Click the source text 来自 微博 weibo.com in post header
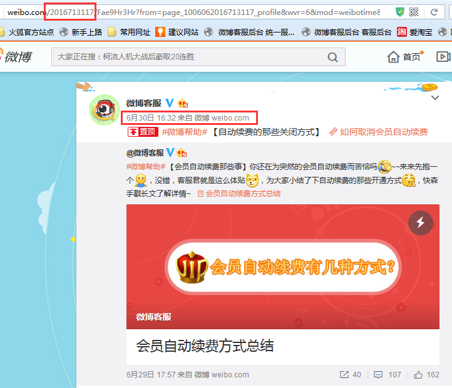Image resolution: width=452 pixels, height=388 pixels. [213, 118]
